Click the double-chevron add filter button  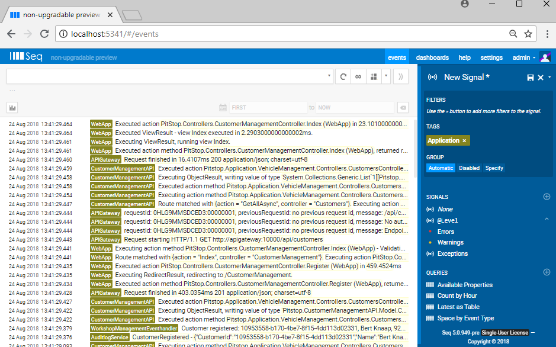tap(401, 76)
